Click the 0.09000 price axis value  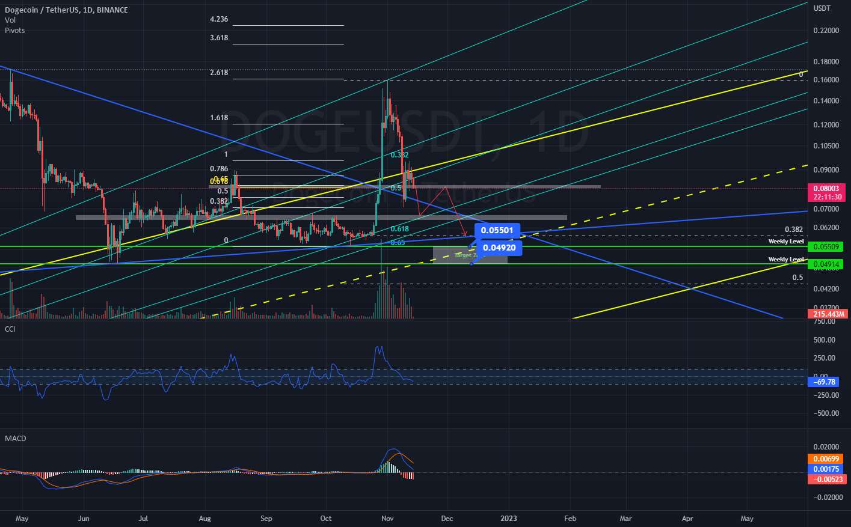(826, 170)
